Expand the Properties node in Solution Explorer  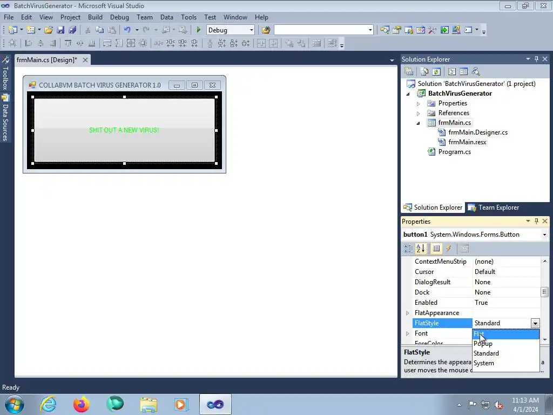[x=419, y=104]
